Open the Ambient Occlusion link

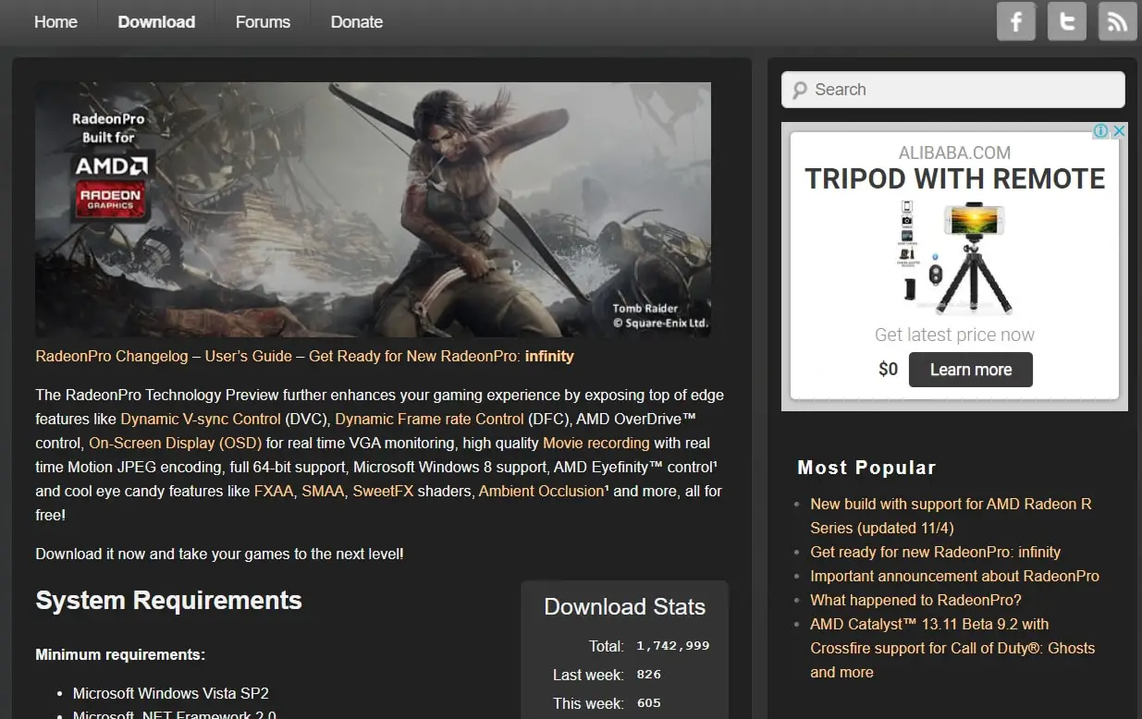541,491
